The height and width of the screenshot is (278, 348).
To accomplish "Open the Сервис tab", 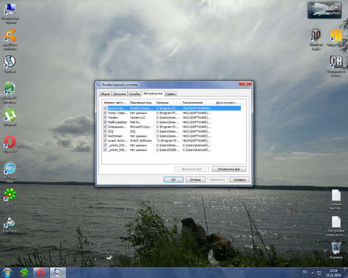I will [x=171, y=94].
